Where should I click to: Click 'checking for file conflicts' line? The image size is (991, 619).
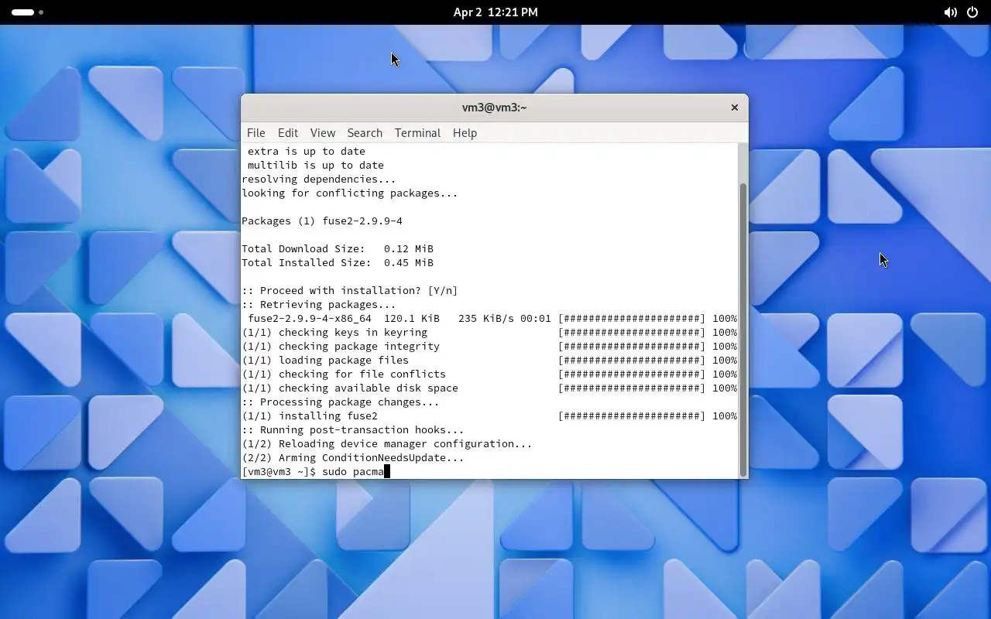coord(489,374)
